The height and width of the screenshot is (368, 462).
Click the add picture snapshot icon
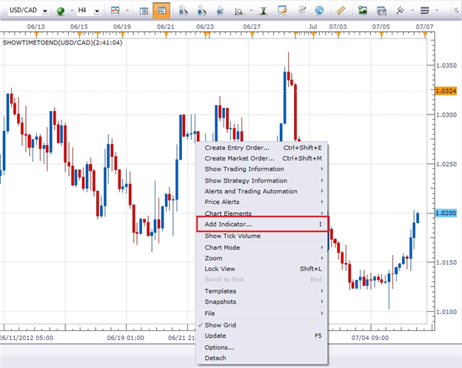click(362, 10)
